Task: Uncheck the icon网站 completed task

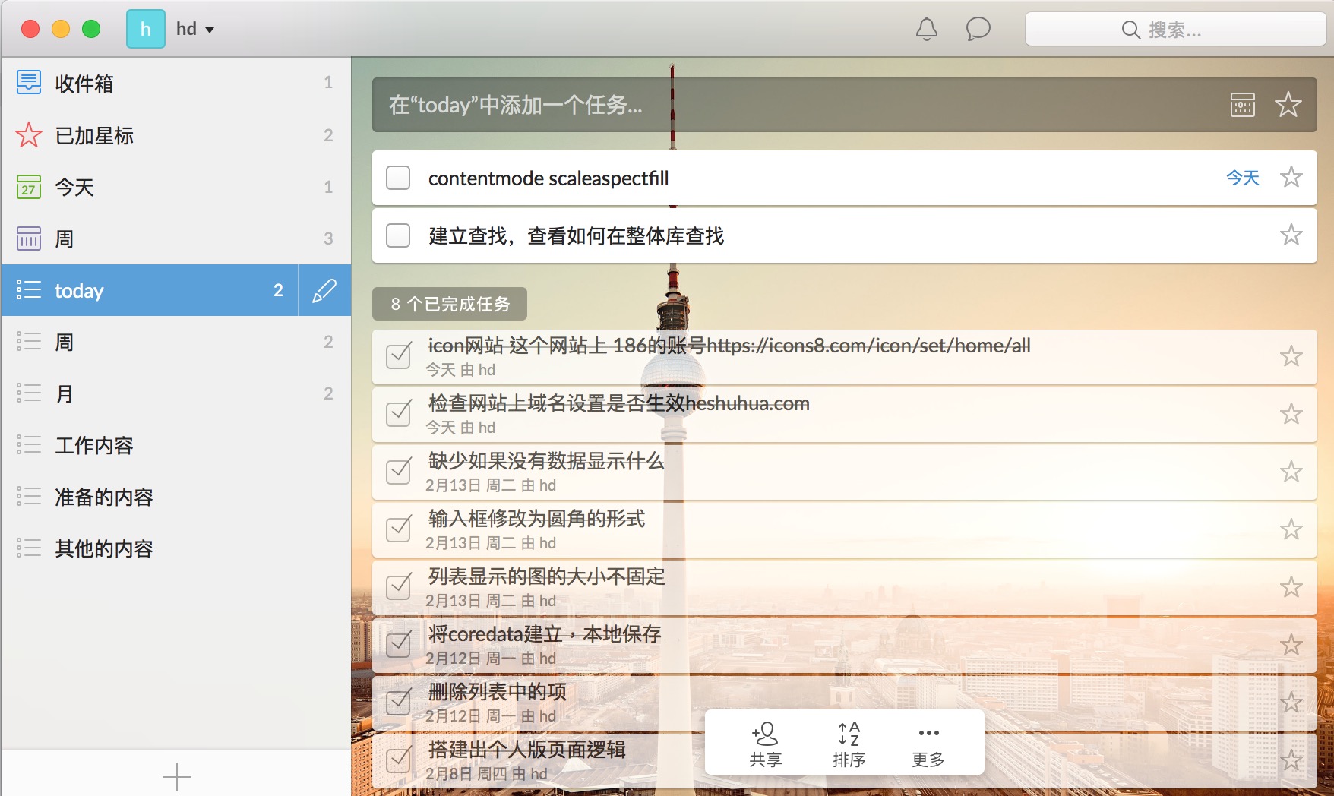Action: [399, 355]
